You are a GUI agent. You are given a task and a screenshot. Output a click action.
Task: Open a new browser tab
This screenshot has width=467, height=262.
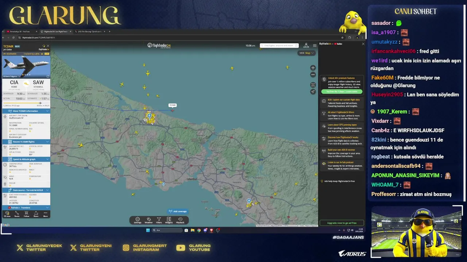(x=109, y=32)
